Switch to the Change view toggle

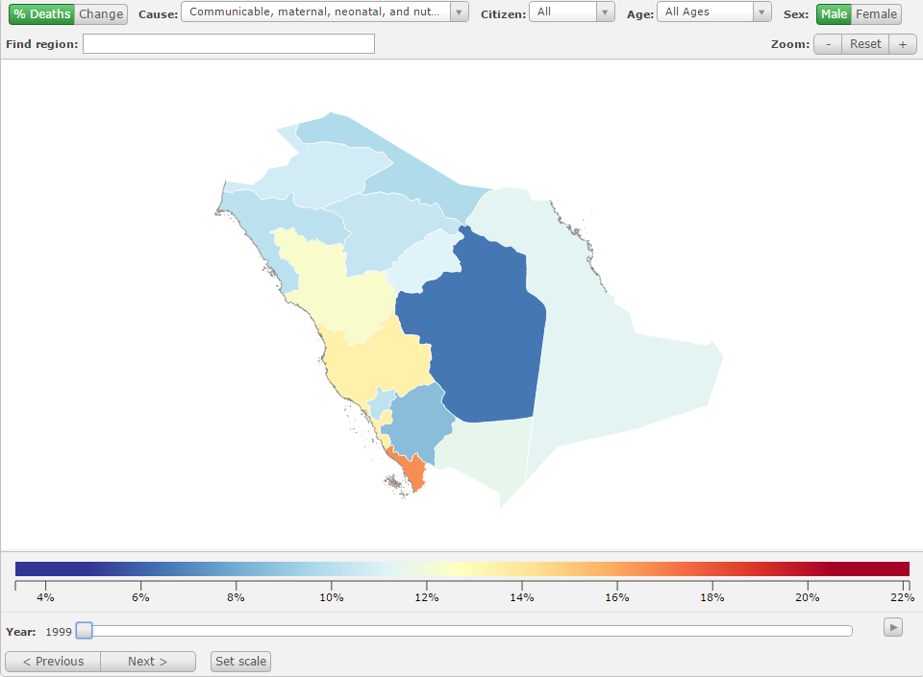(x=101, y=14)
